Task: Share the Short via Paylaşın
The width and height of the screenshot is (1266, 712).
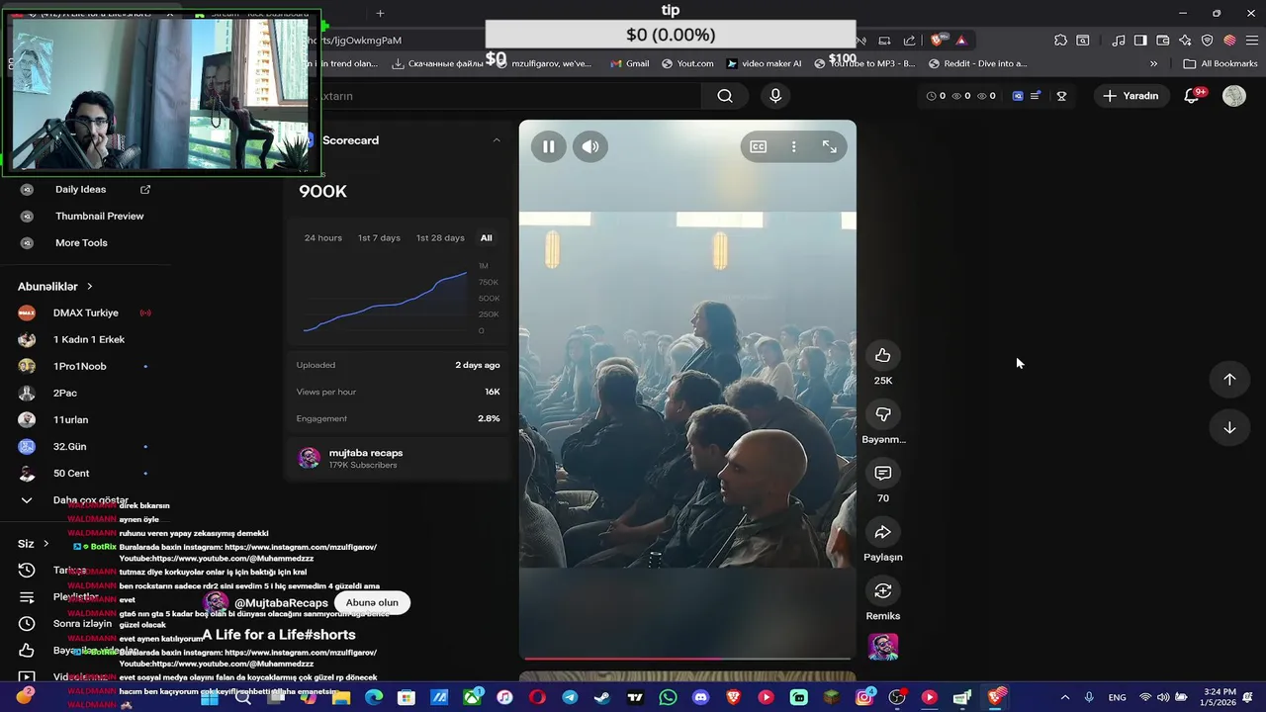Action: tap(883, 532)
